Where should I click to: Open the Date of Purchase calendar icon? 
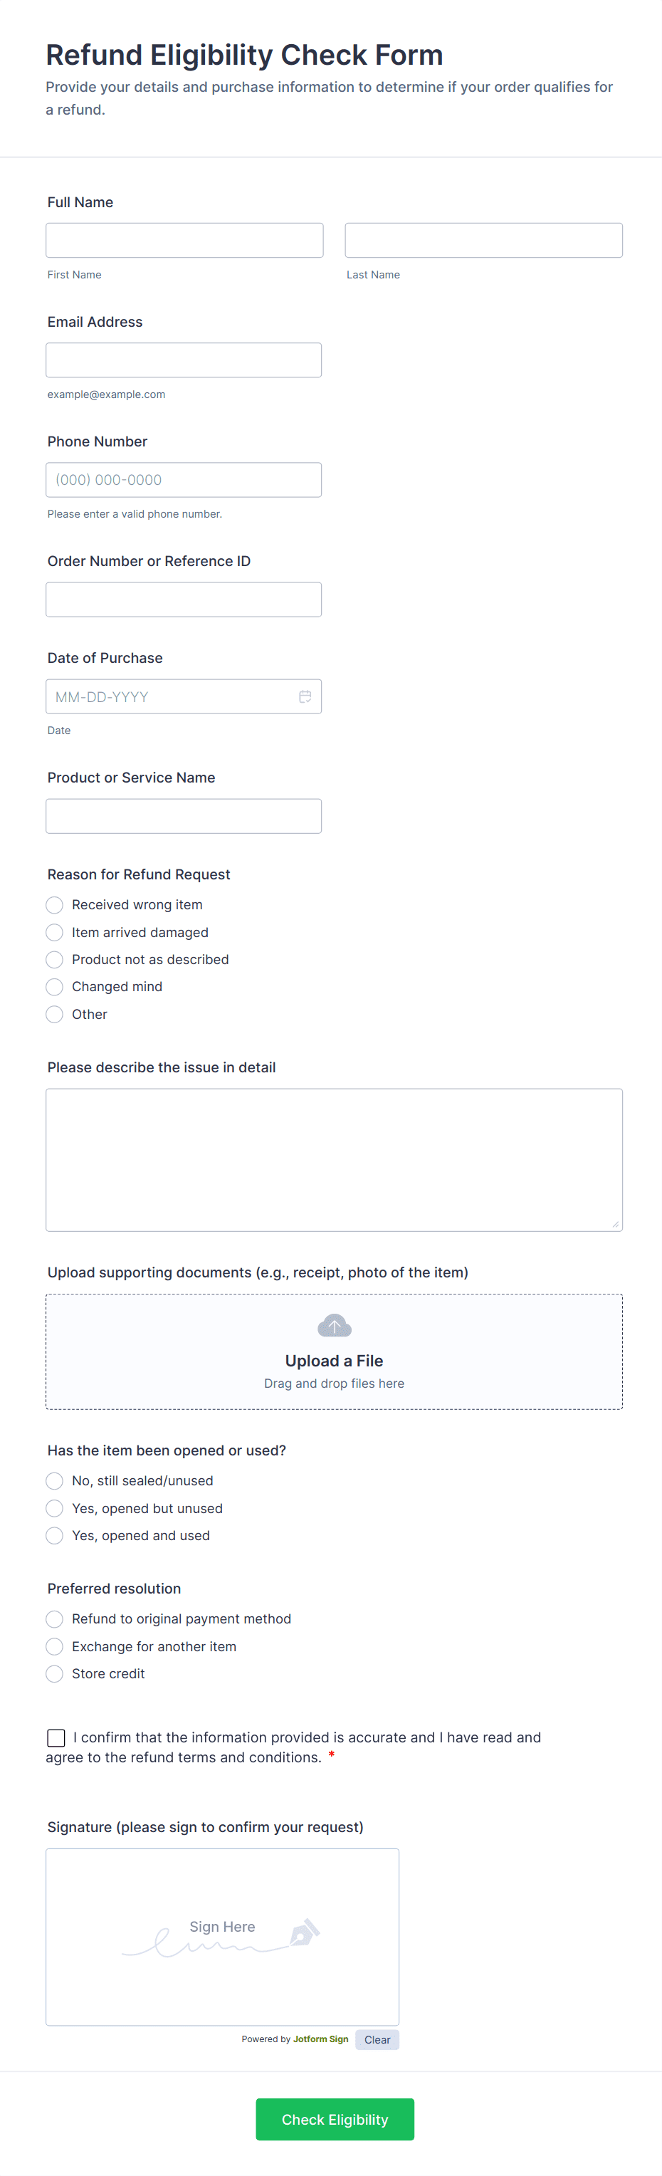coord(305,696)
